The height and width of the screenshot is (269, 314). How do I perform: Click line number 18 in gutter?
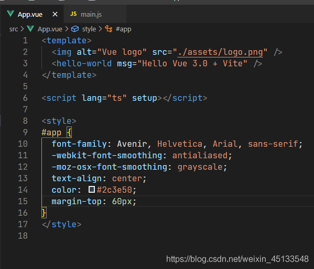23,236
